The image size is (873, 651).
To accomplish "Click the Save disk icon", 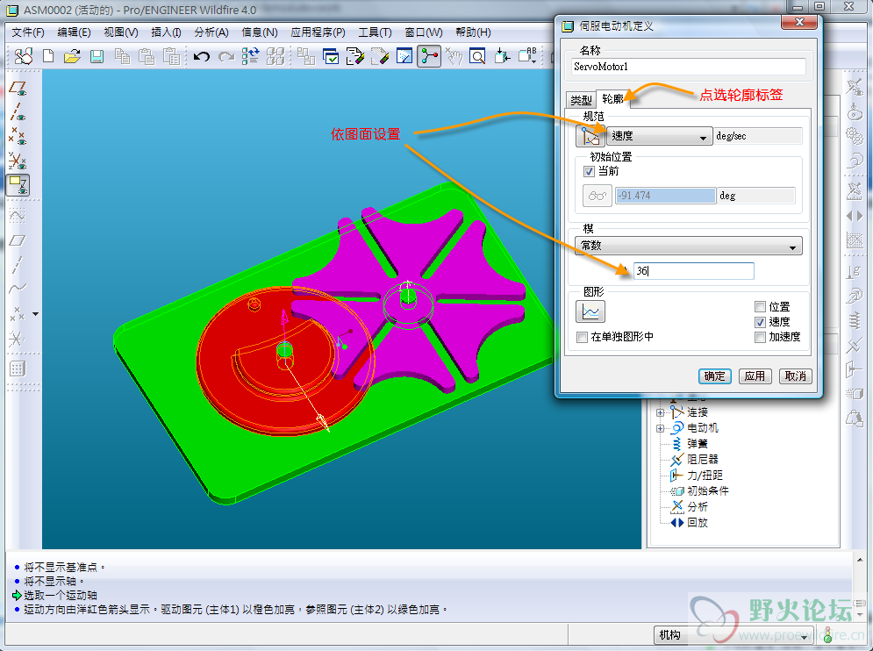I will click(x=97, y=57).
